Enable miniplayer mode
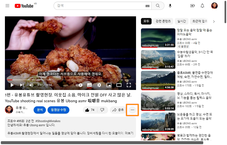The image size is (227, 145). (x=109, y=85)
